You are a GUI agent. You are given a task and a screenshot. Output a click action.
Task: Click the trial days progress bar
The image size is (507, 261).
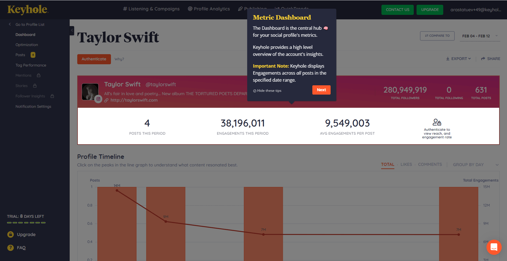(26, 223)
